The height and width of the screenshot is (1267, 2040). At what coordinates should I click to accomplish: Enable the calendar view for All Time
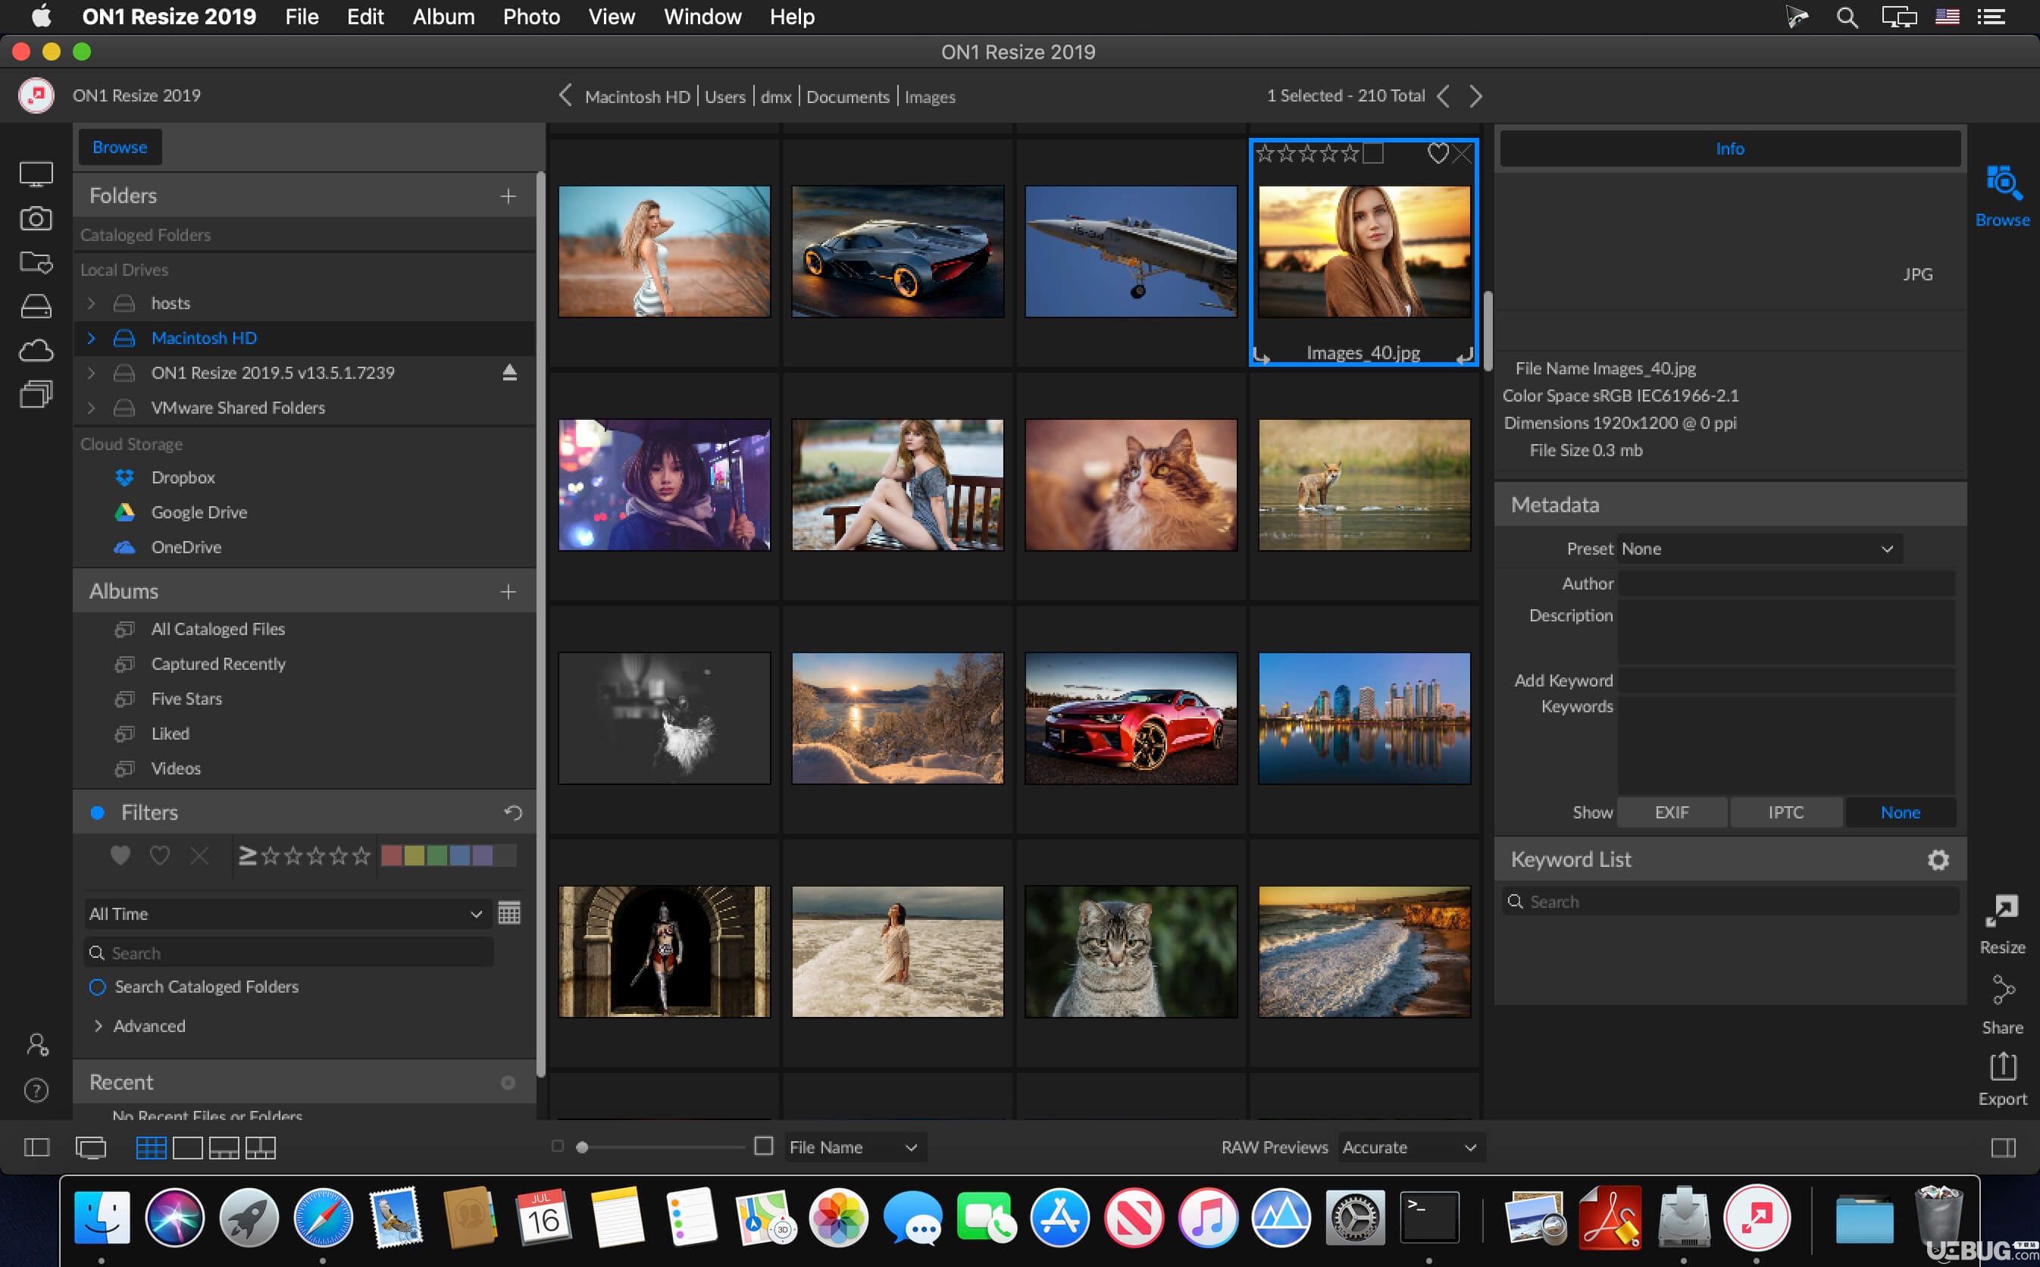click(509, 912)
